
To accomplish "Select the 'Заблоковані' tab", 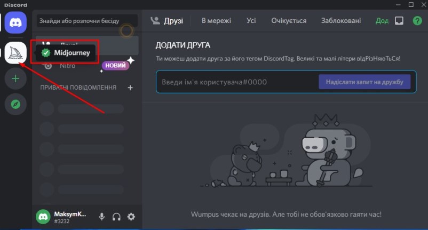I will [341, 21].
